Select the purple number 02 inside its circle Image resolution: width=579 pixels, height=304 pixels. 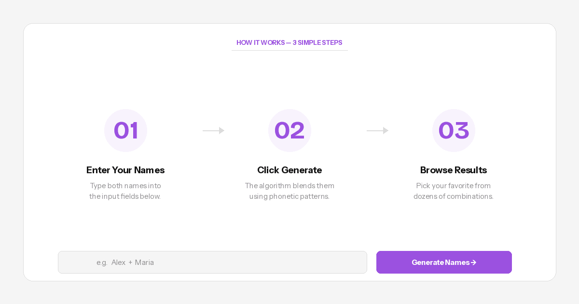point(289,130)
